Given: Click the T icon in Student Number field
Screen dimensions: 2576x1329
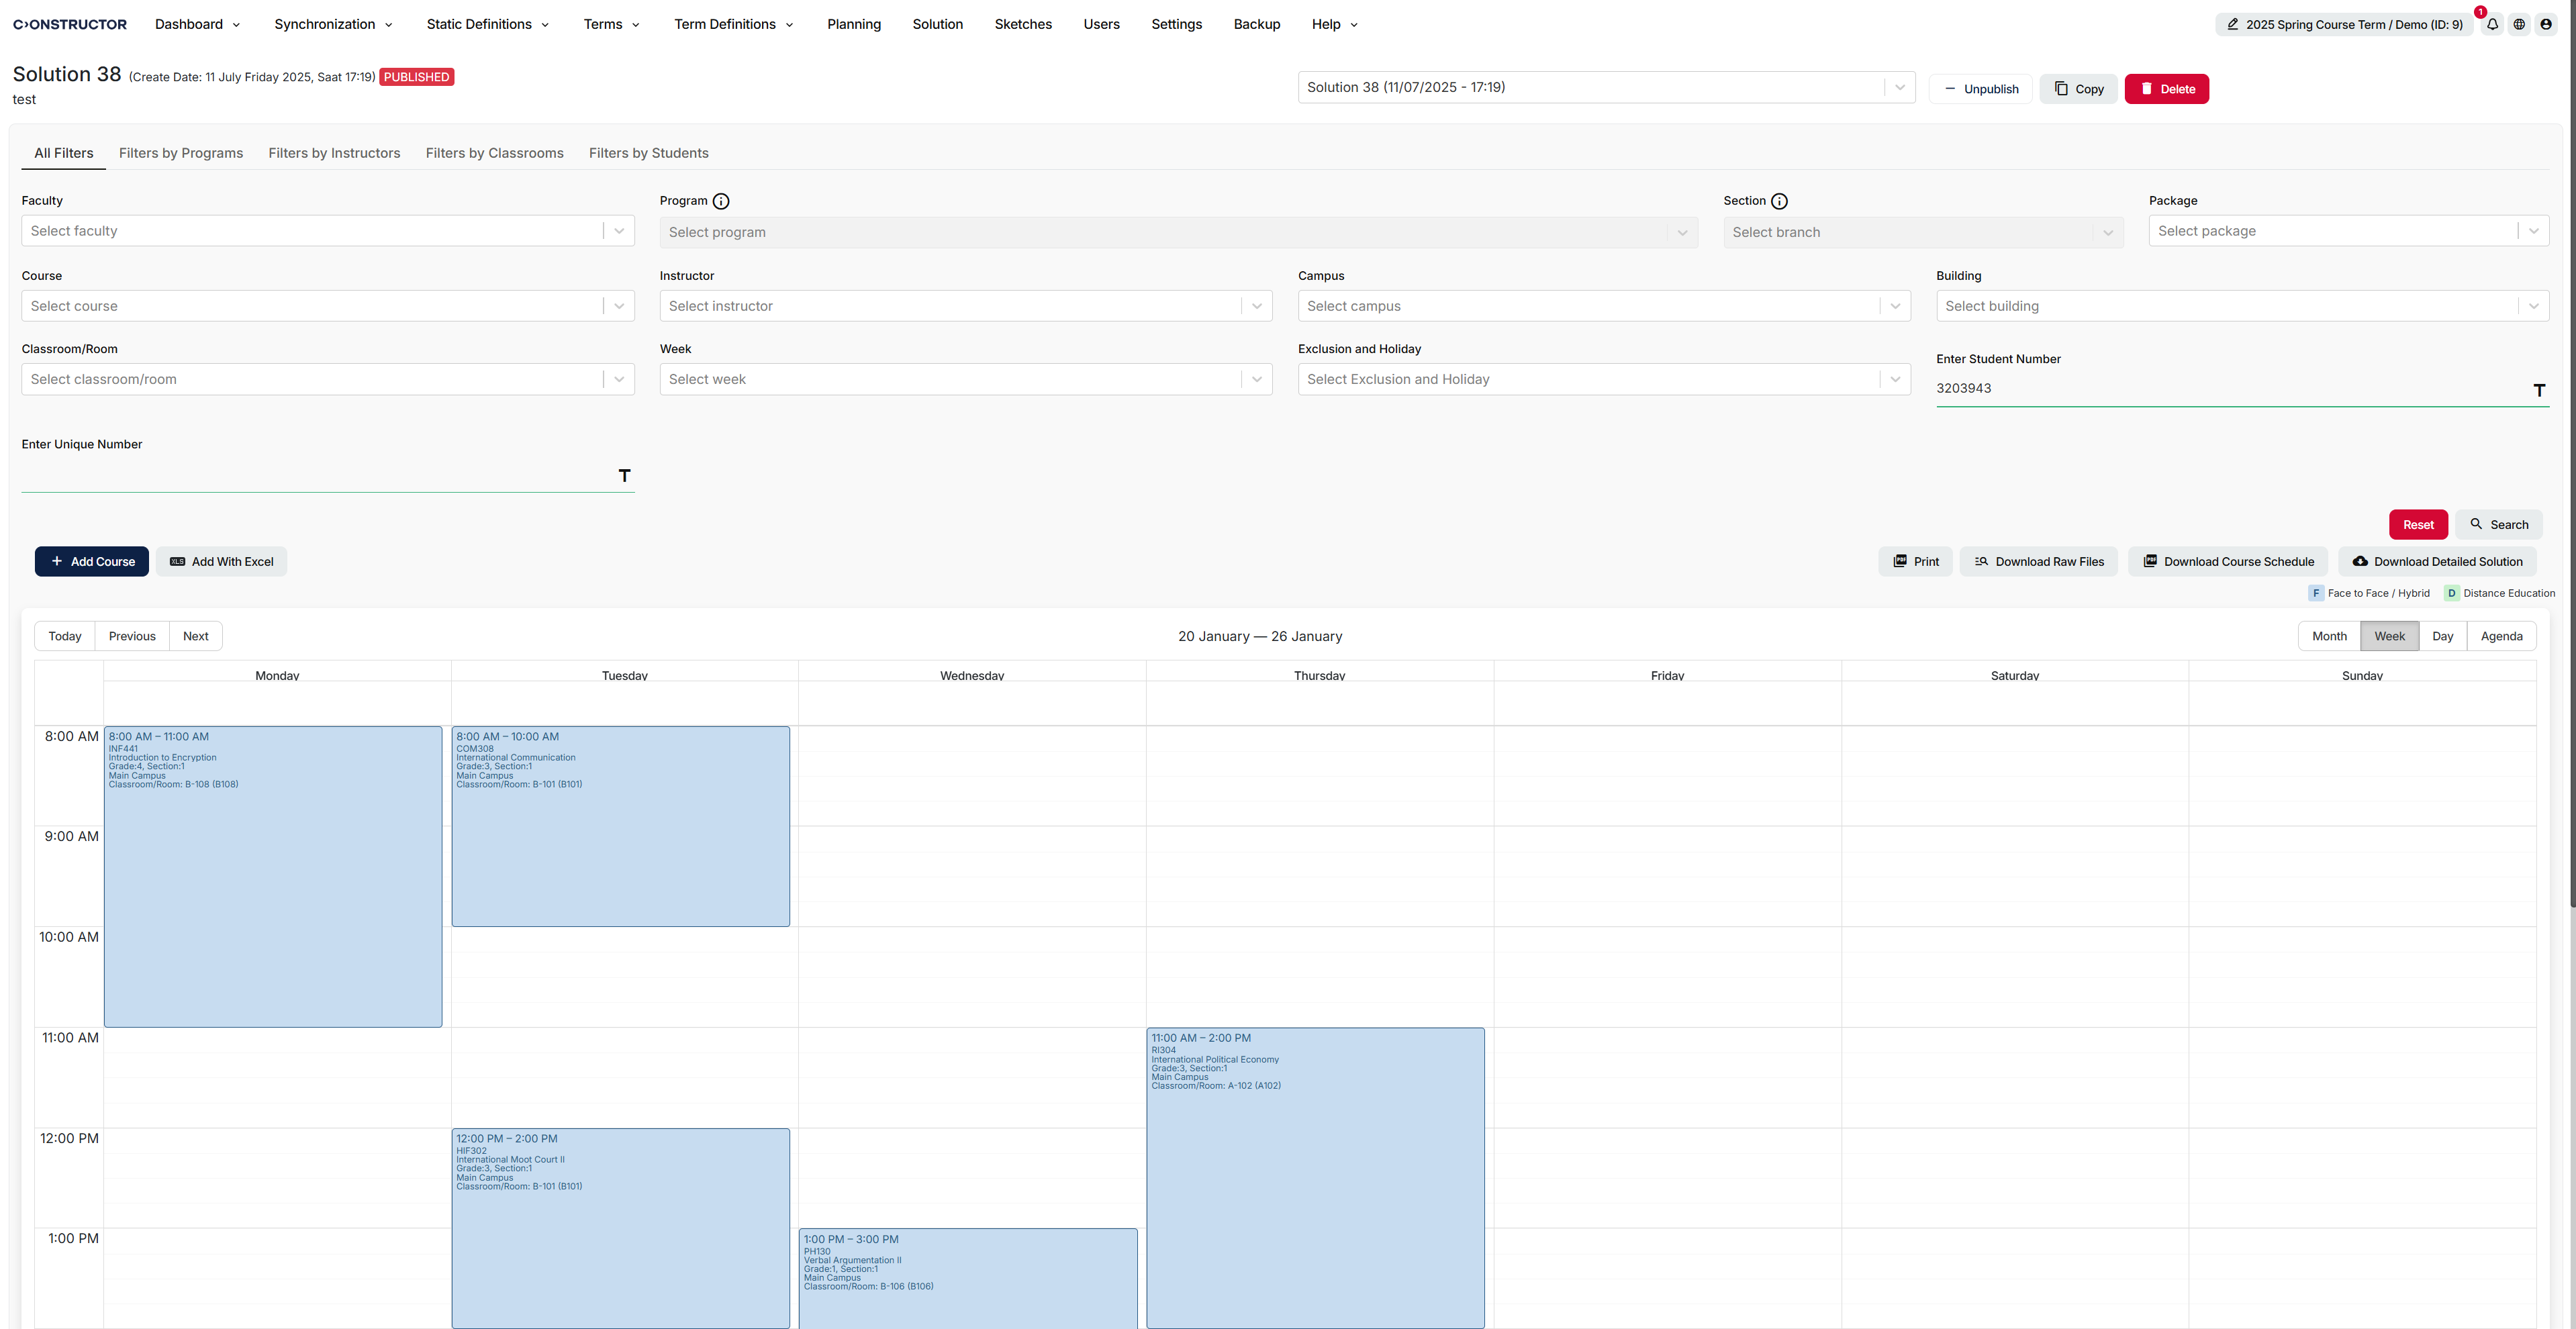Looking at the screenshot, I should (x=2539, y=390).
